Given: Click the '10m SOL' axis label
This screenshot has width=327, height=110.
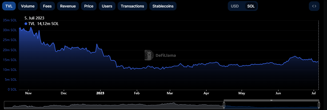Looking at the screenshot, I should 10,70.
